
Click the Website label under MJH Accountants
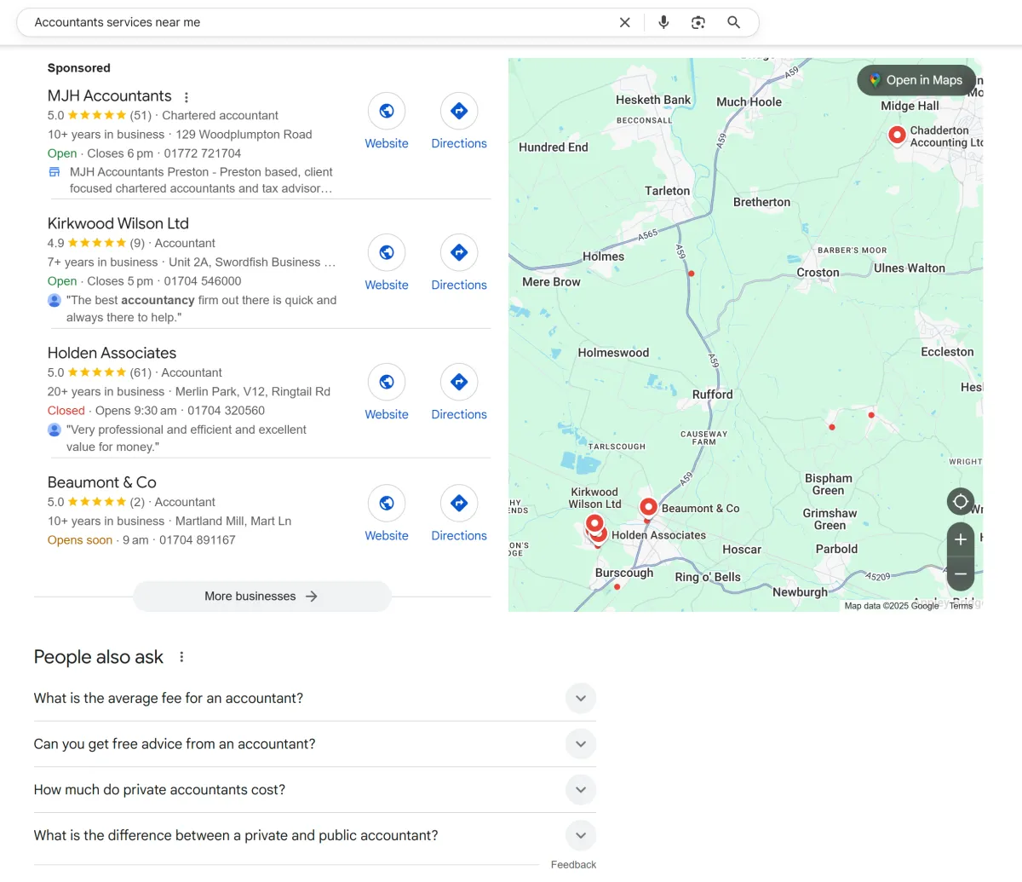387,143
